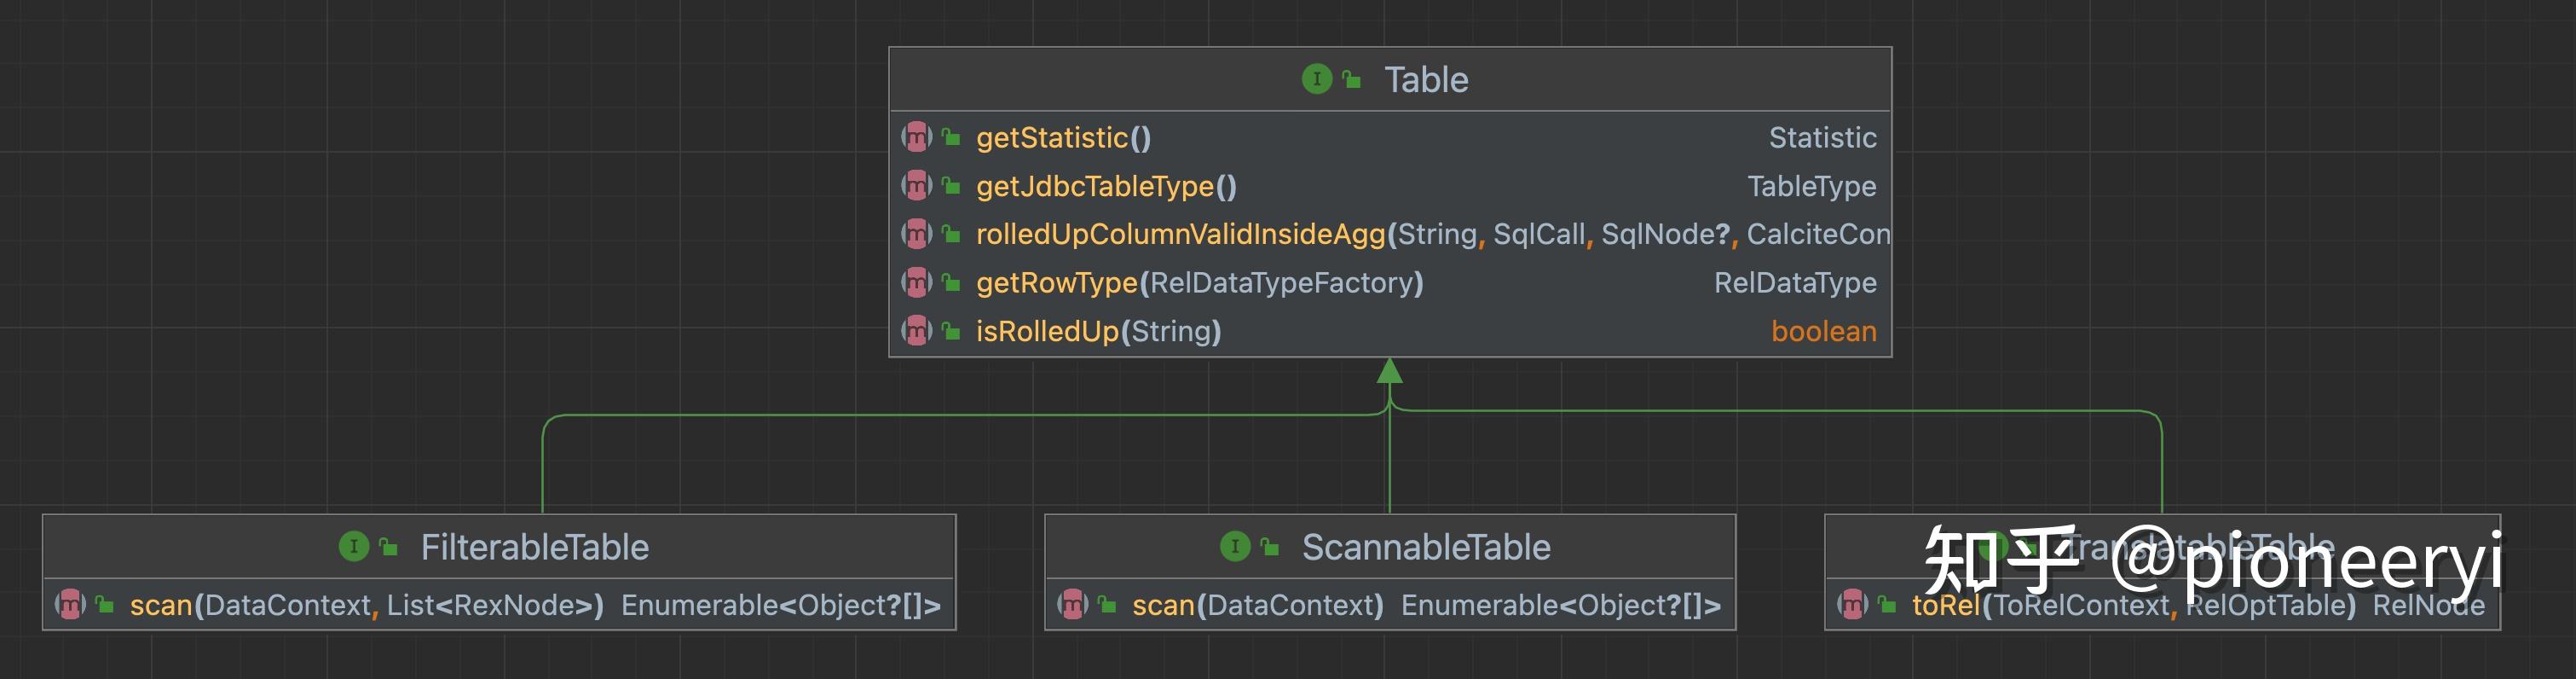This screenshot has height=679, width=2576.
Task: Click the visibility lock icon beside Table title
Action: [1352, 79]
